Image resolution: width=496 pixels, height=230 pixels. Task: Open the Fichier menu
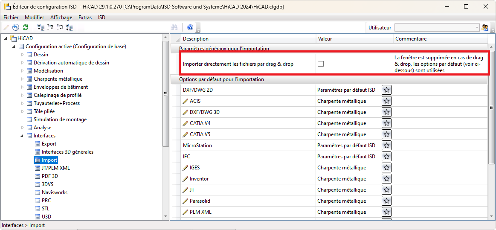point(11,17)
